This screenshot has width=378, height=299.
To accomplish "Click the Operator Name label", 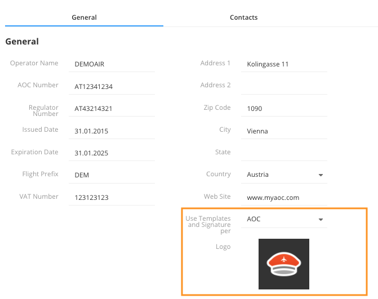I will click(34, 63).
